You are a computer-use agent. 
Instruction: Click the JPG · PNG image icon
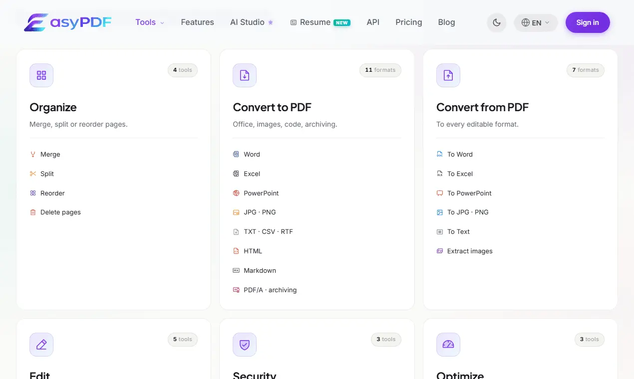point(236,212)
